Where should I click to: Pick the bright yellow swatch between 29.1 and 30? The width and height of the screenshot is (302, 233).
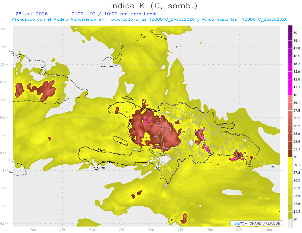point(290,161)
